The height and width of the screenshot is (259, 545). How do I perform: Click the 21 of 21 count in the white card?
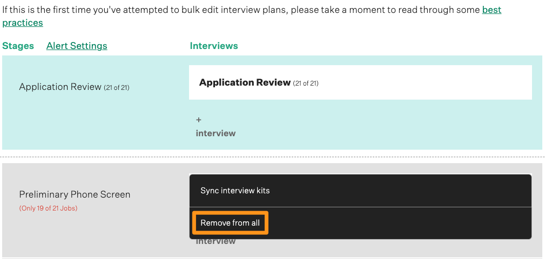click(x=306, y=83)
